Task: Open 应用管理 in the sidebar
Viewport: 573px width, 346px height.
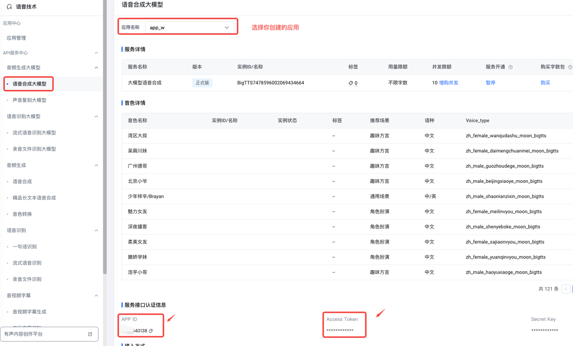Action: (17, 38)
